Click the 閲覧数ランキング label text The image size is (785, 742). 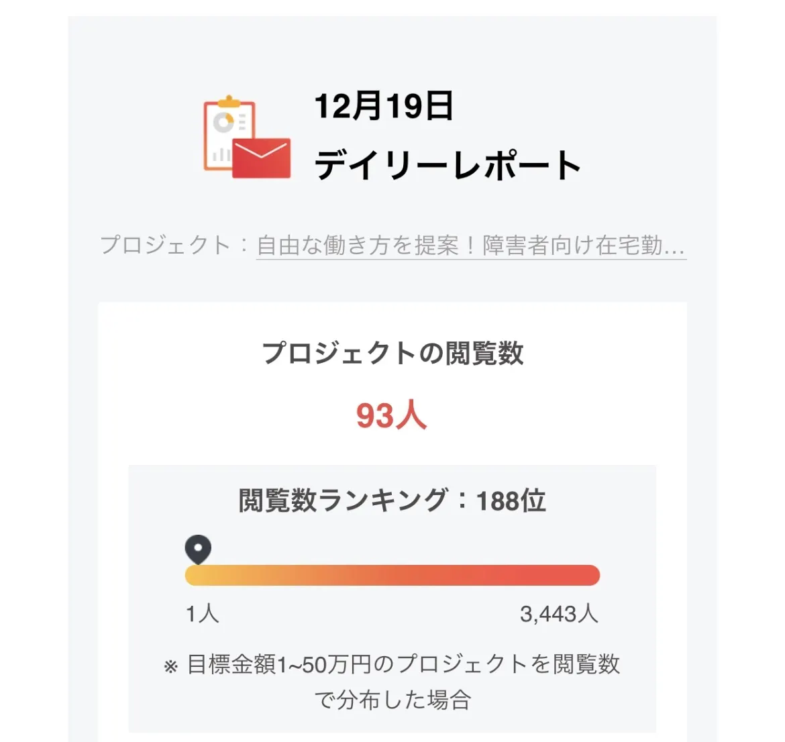point(343,500)
